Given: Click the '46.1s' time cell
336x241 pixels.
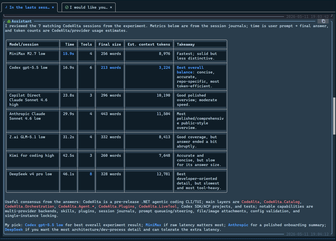Looking at the screenshot, I should click(69, 174).
